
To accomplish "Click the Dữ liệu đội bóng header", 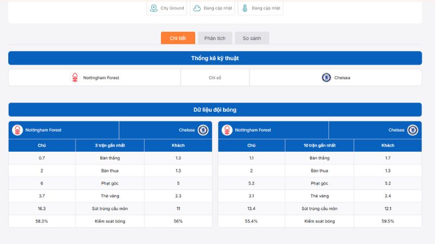I will (x=215, y=110).
